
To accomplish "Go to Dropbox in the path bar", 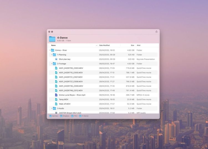I will [x=65, y=116].
